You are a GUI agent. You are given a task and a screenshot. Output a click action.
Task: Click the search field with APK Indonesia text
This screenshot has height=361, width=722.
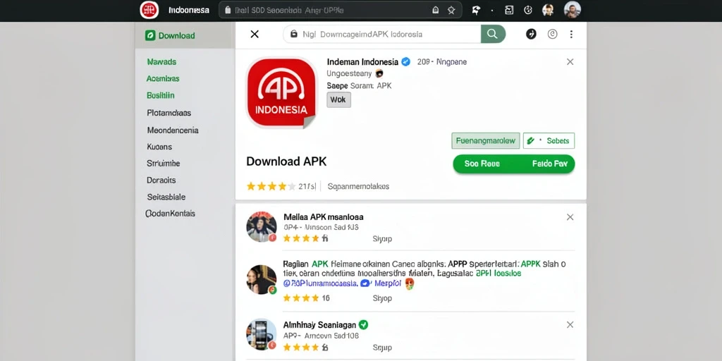coord(382,34)
